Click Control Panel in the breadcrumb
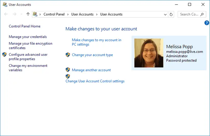 (x=54, y=14)
